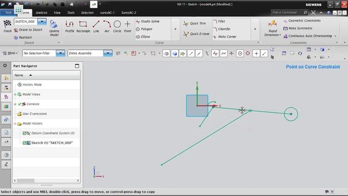Image resolution: width=348 pixels, height=196 pixels.
Task: Select the circle in the sketch
Action: (291, 114)
